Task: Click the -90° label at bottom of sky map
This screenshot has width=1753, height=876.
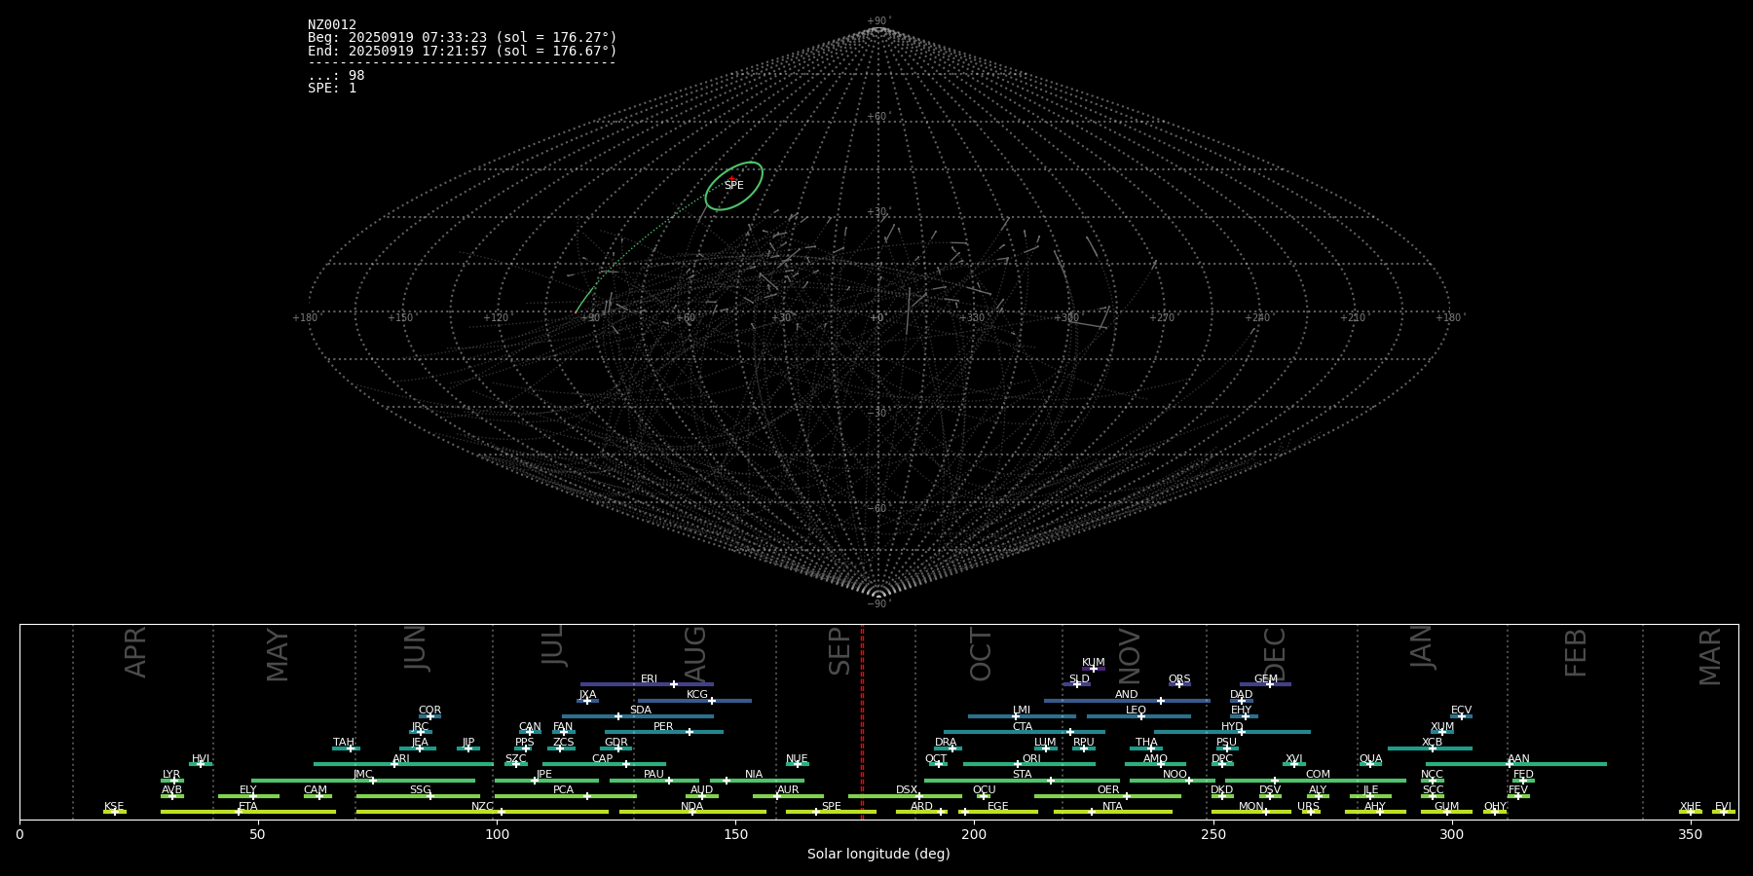Action: tap(877, 603)
